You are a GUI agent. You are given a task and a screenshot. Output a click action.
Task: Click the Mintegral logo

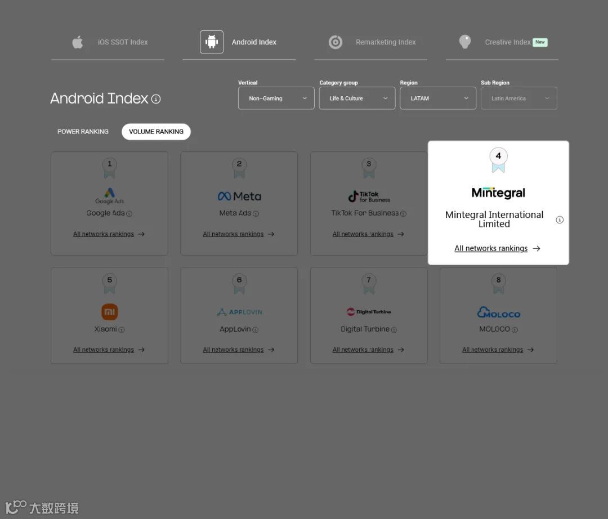(x=498, y=193)
